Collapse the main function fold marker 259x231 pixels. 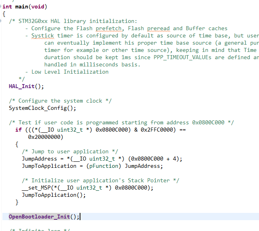(x=0, y=6)
